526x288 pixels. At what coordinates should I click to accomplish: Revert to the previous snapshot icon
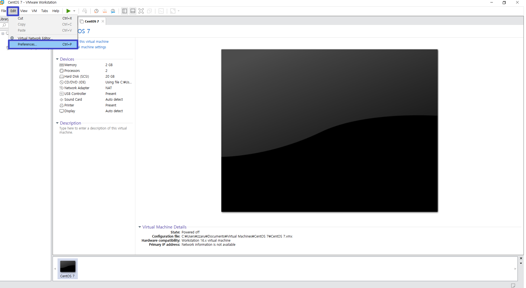click(x=105, y=11)
